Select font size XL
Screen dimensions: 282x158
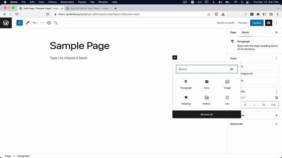point(264,105)
